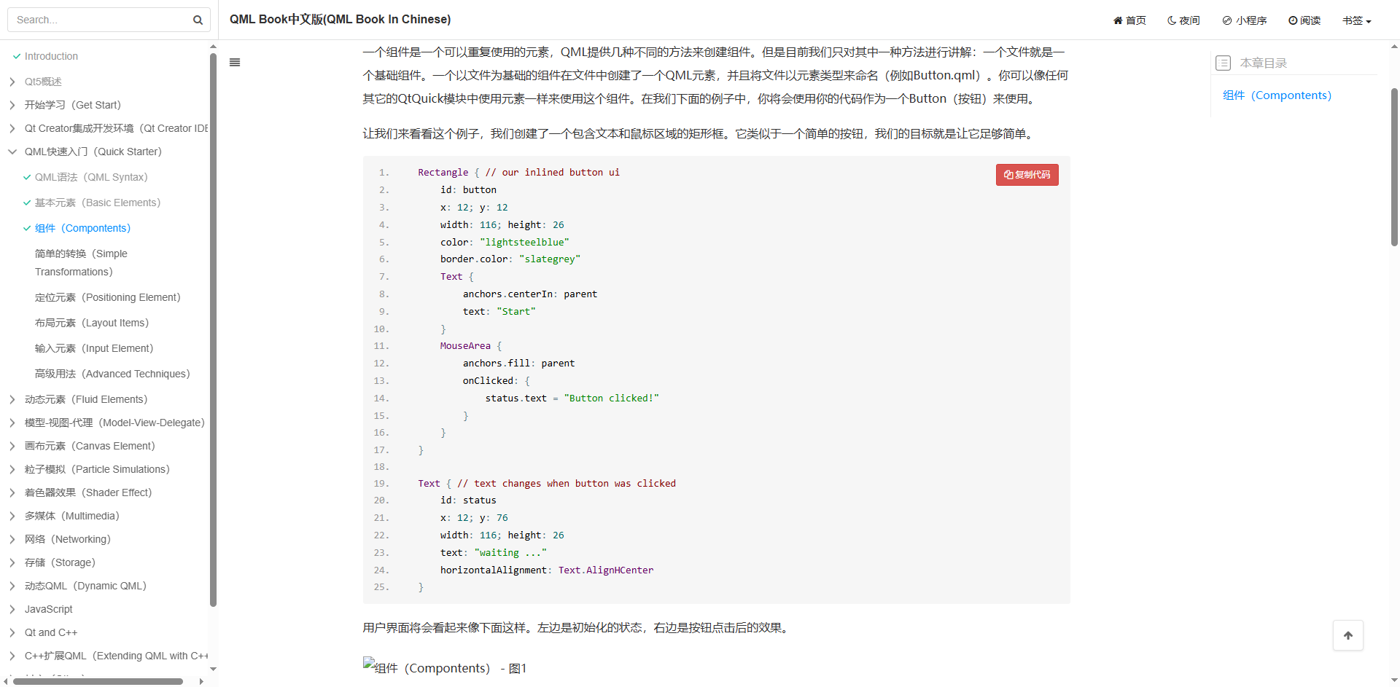Toggle night mode 夜间

[1183, 20]
